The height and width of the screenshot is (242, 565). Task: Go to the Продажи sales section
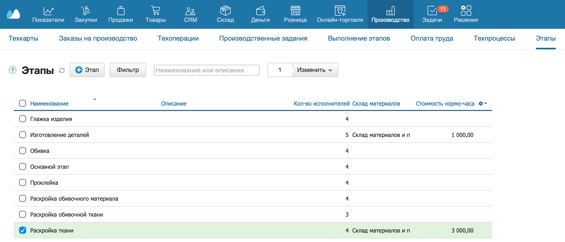[120, 14]
